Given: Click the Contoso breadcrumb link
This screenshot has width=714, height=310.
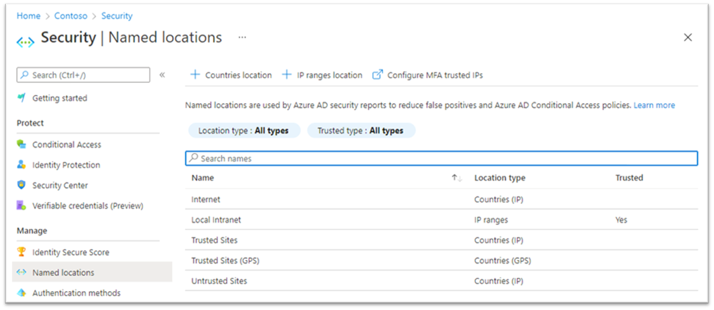Looking at the screenshot, I should (71, 16).
